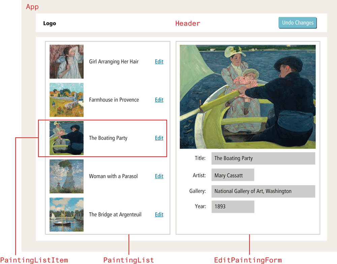Select The Bridge at Argenteuil title text
Viewport: 337px width, 264px height.
click(115, 215)
